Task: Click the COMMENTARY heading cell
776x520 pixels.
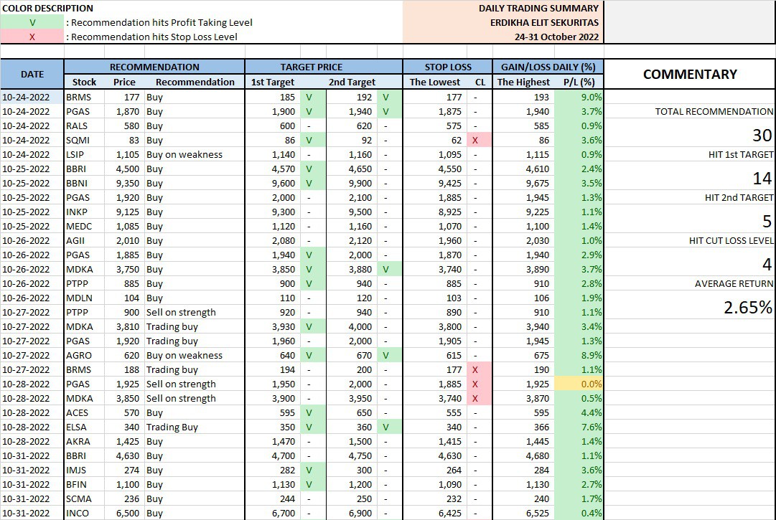Action: [690, 74]
